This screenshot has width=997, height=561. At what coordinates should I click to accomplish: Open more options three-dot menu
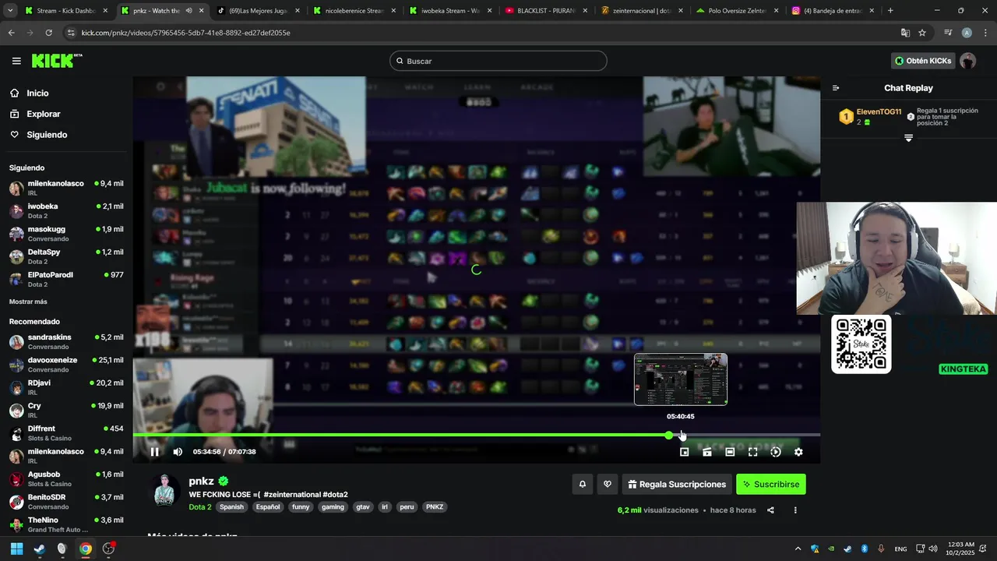pyautogui.click(x=795, y=510)
